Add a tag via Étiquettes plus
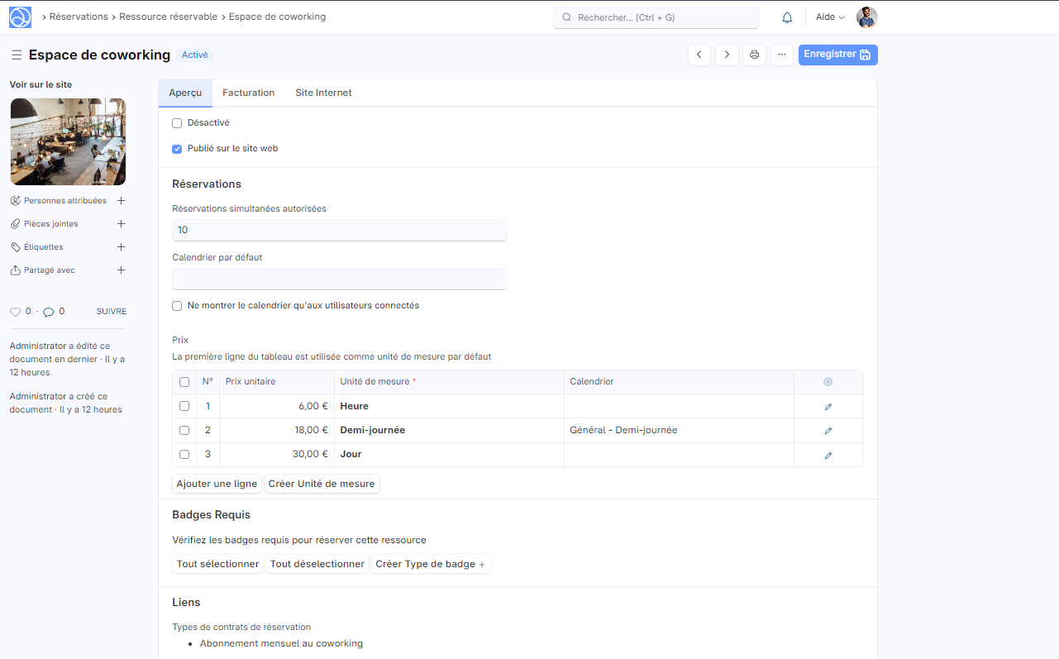Viewport: 1059px width, 659px height. point(122,247)
